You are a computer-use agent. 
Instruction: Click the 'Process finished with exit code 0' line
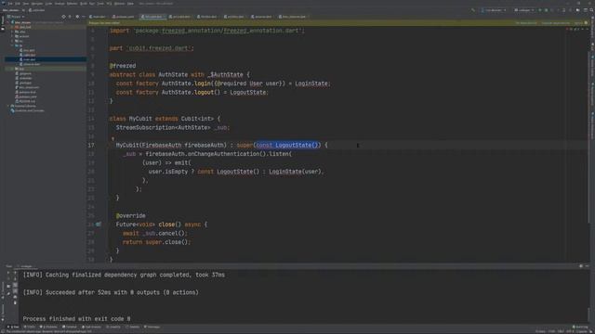(x=76, y=319)
